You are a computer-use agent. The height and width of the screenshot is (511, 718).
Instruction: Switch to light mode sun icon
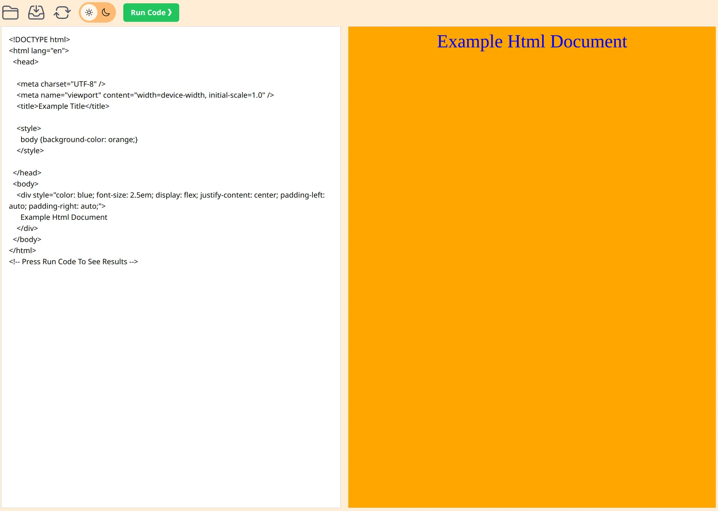tap(89, 13)
